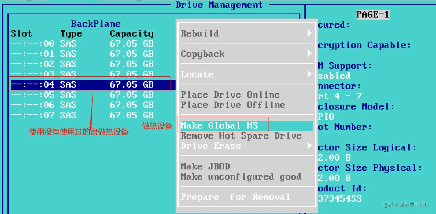Expand the Copyback submenu arrow
436x214 pixels.
(x=309, y=54)
